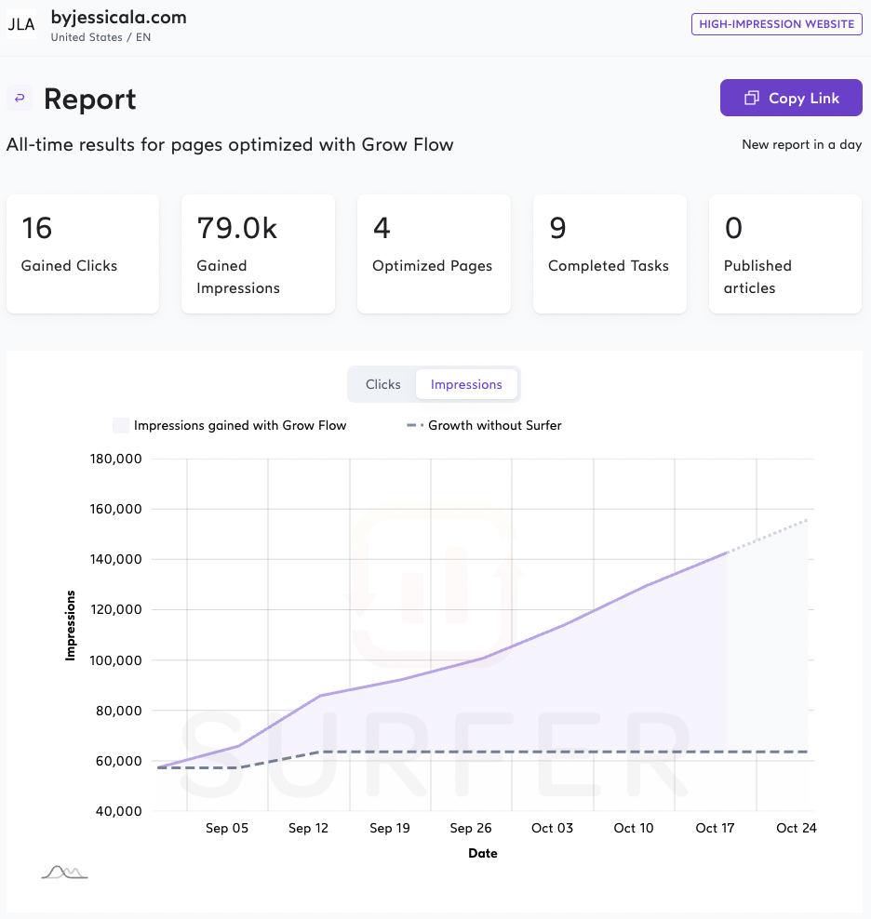This screenshot has height=919, width=871.
Task: Click the Oct 24 date axis label
Action: pyautogui.click(x=797, y=828)
